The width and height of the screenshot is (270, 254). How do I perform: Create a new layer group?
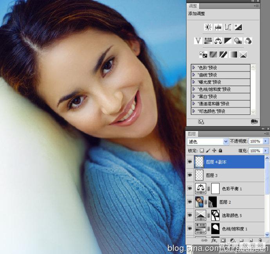point(241,240)
